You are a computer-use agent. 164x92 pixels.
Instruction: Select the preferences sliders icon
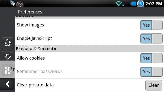(x=8, y=71)
